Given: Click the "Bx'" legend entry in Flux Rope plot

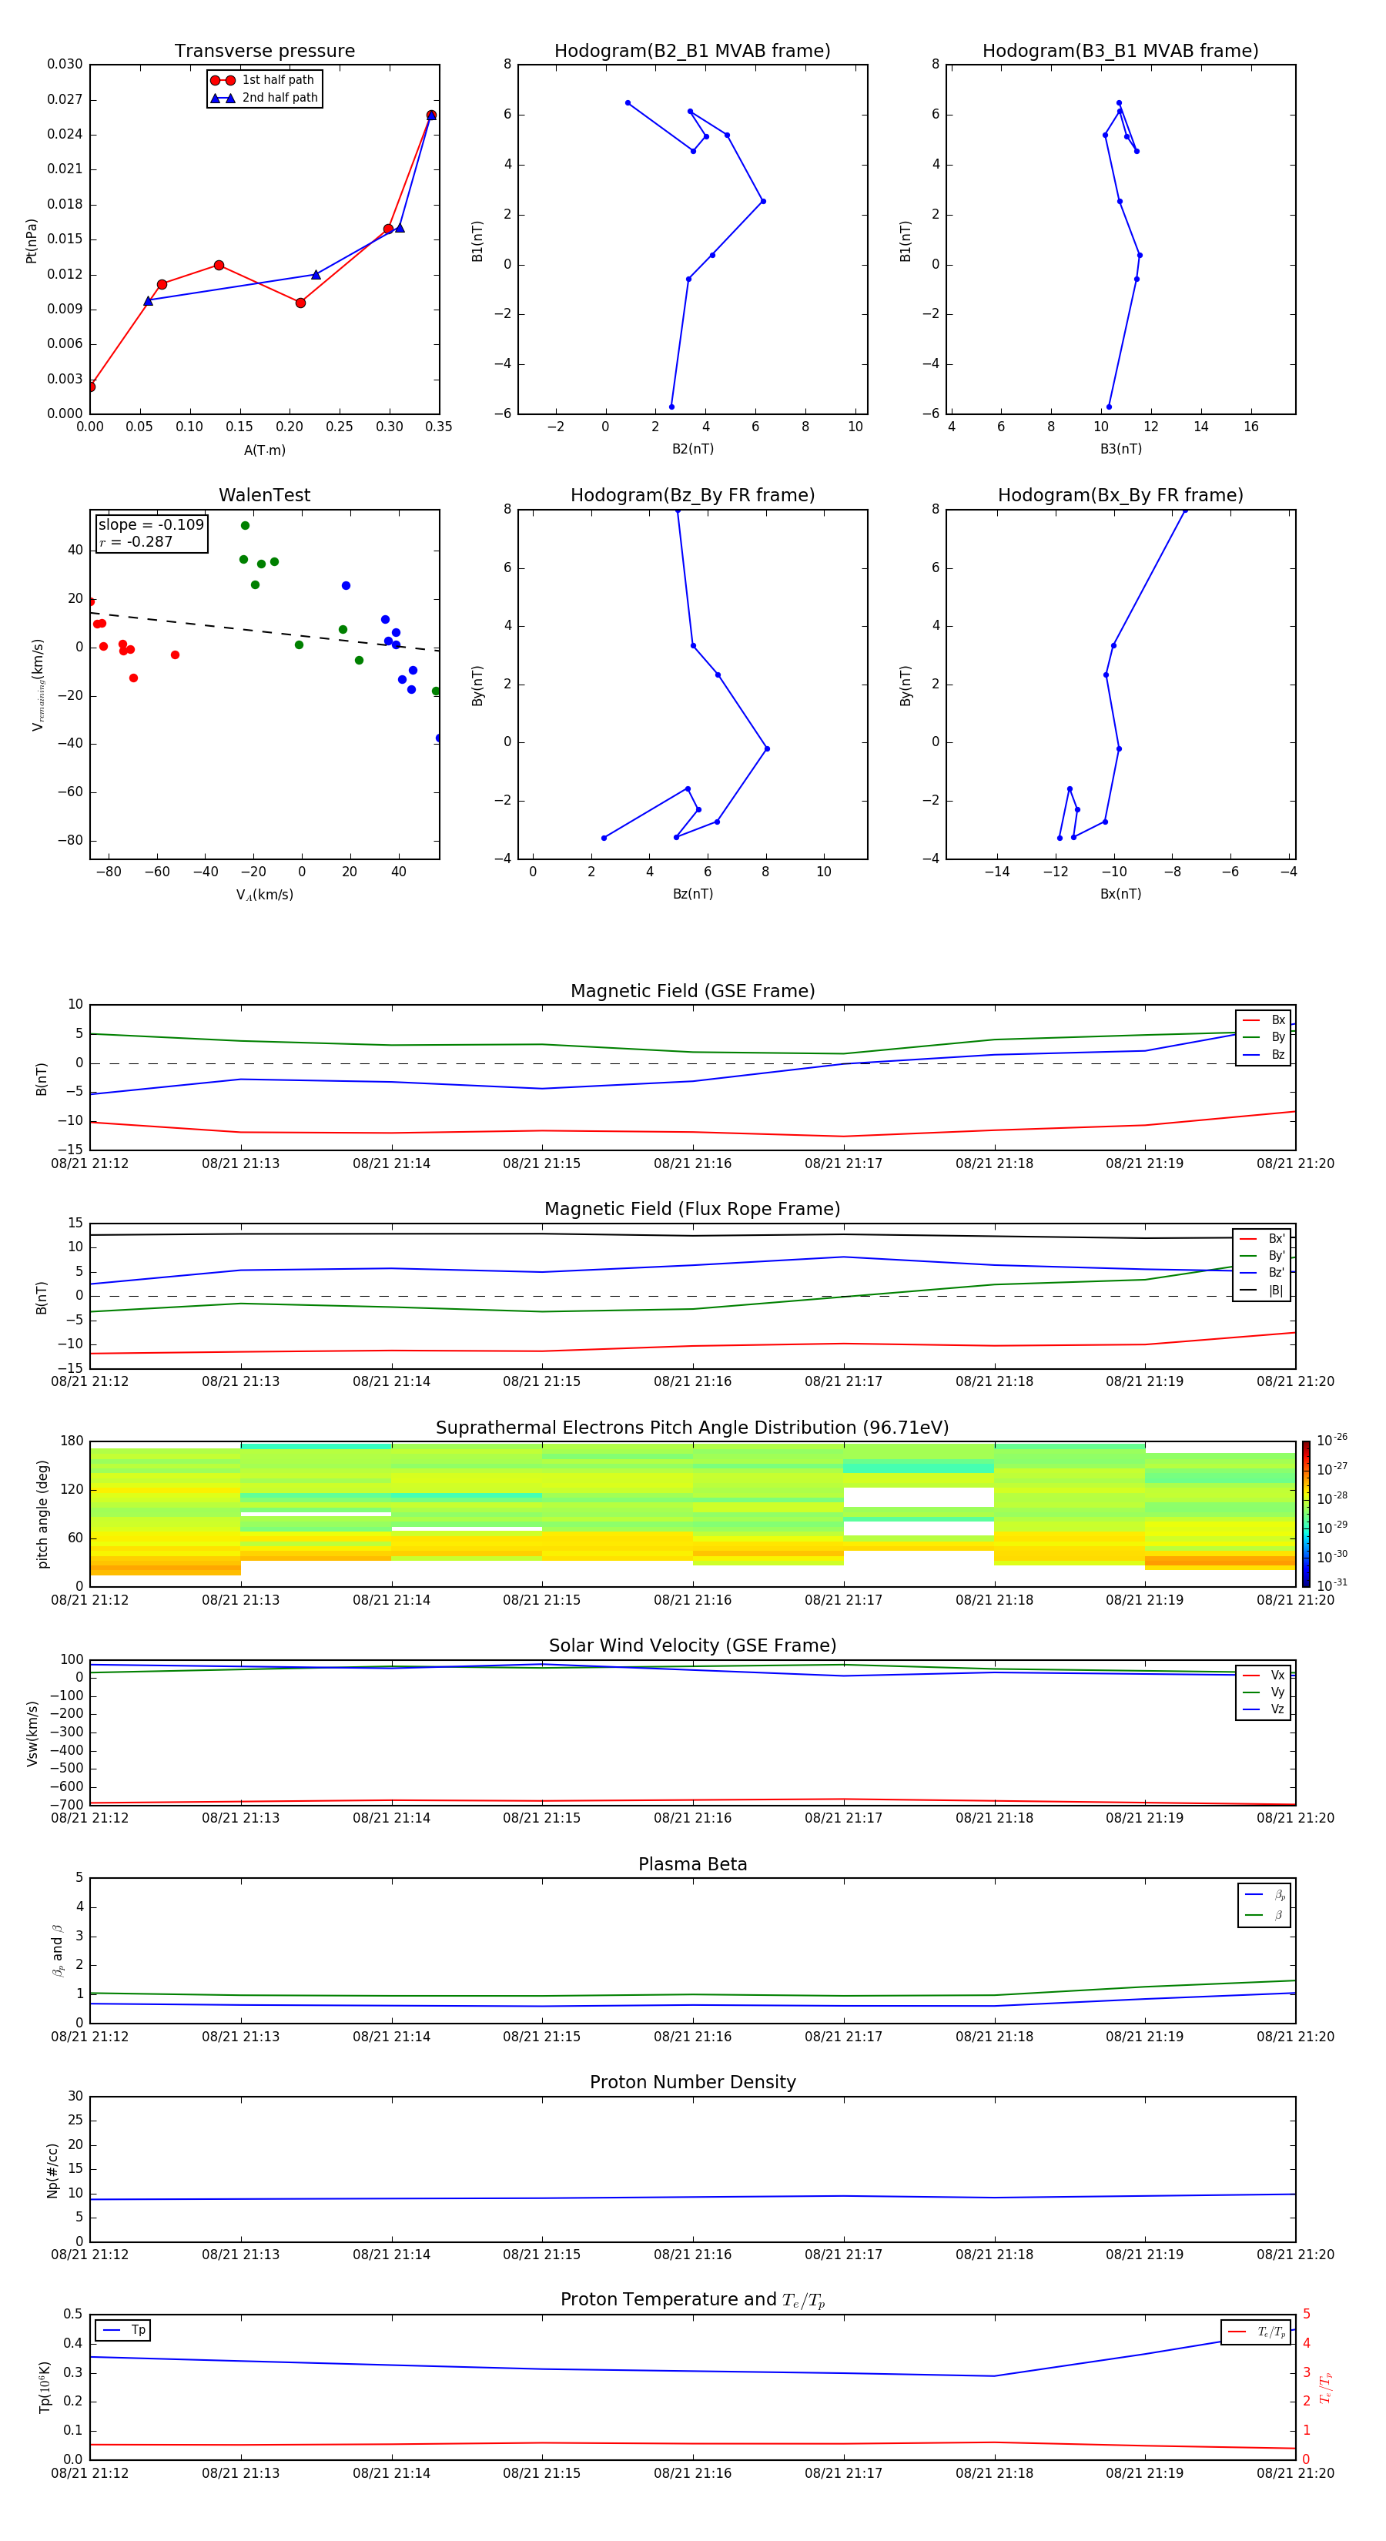Looking at the screenshot, I should (1263, 1239).
